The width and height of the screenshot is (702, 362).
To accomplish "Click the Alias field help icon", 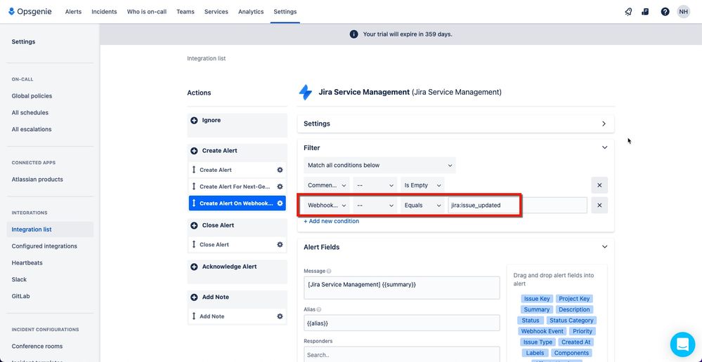I will tap(319, 309).
